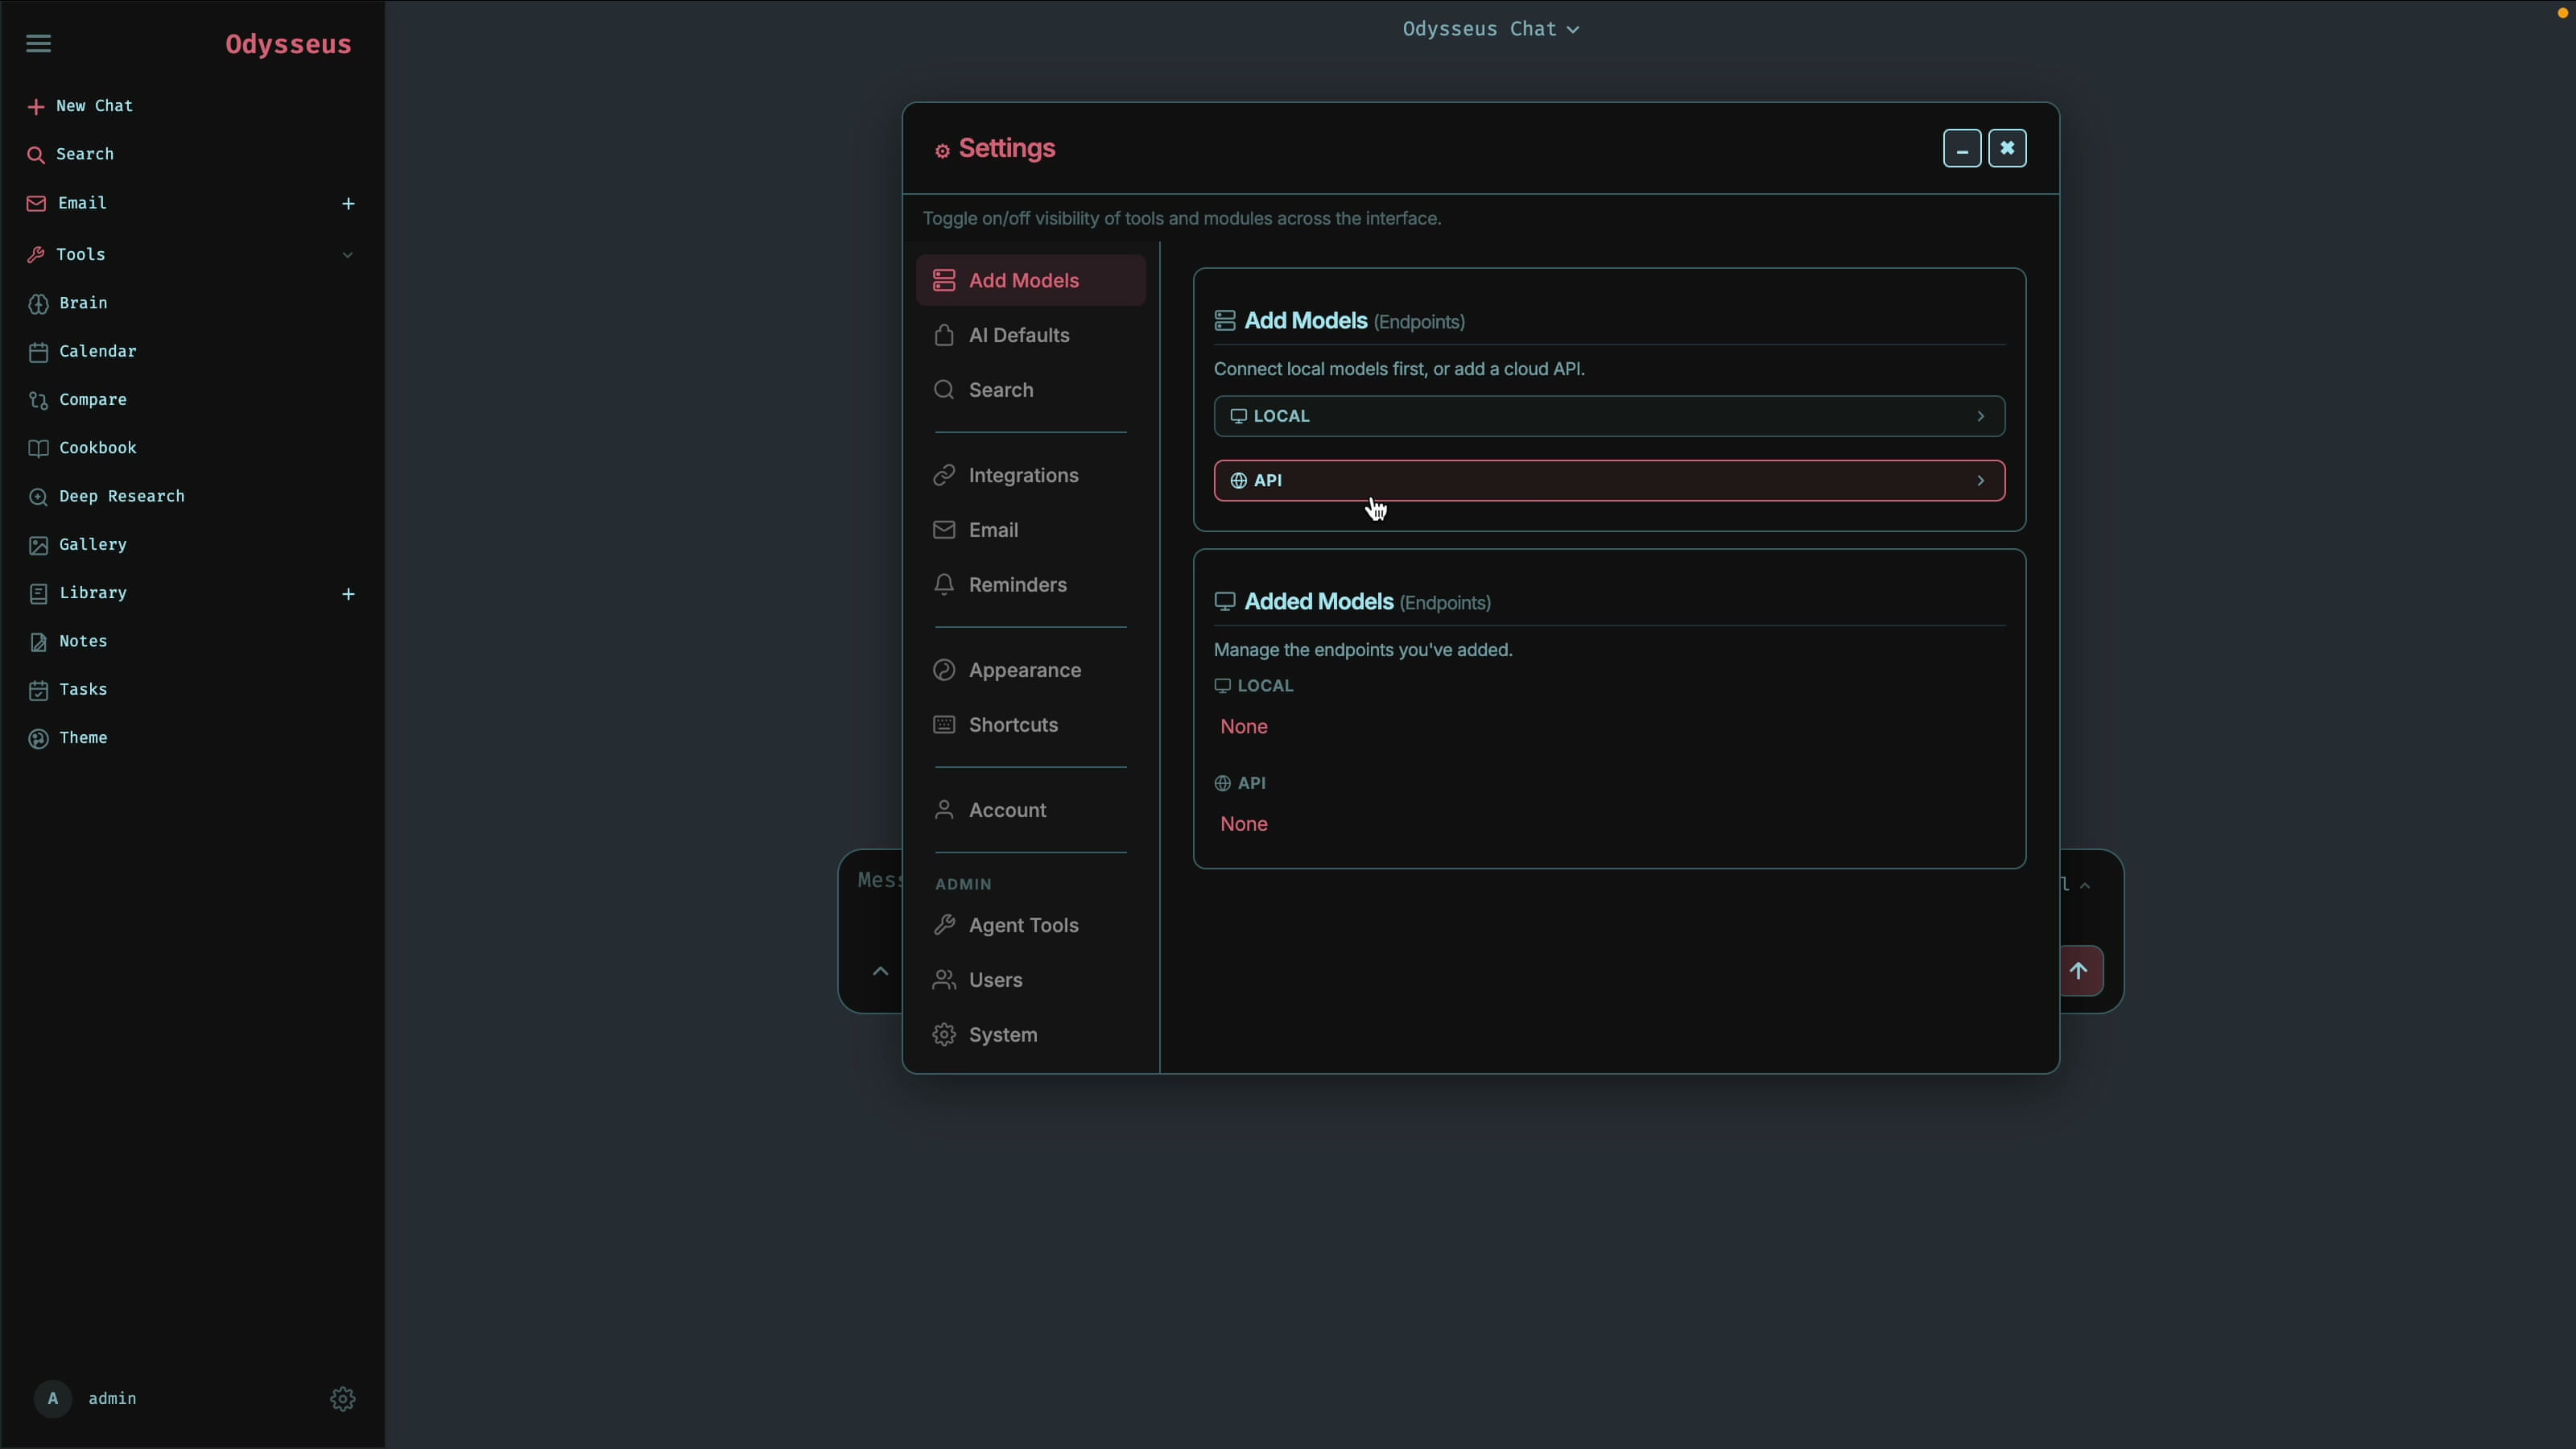Toggle the hamburger sidebar menu
2576x1449 pixels.
(38, 43)
